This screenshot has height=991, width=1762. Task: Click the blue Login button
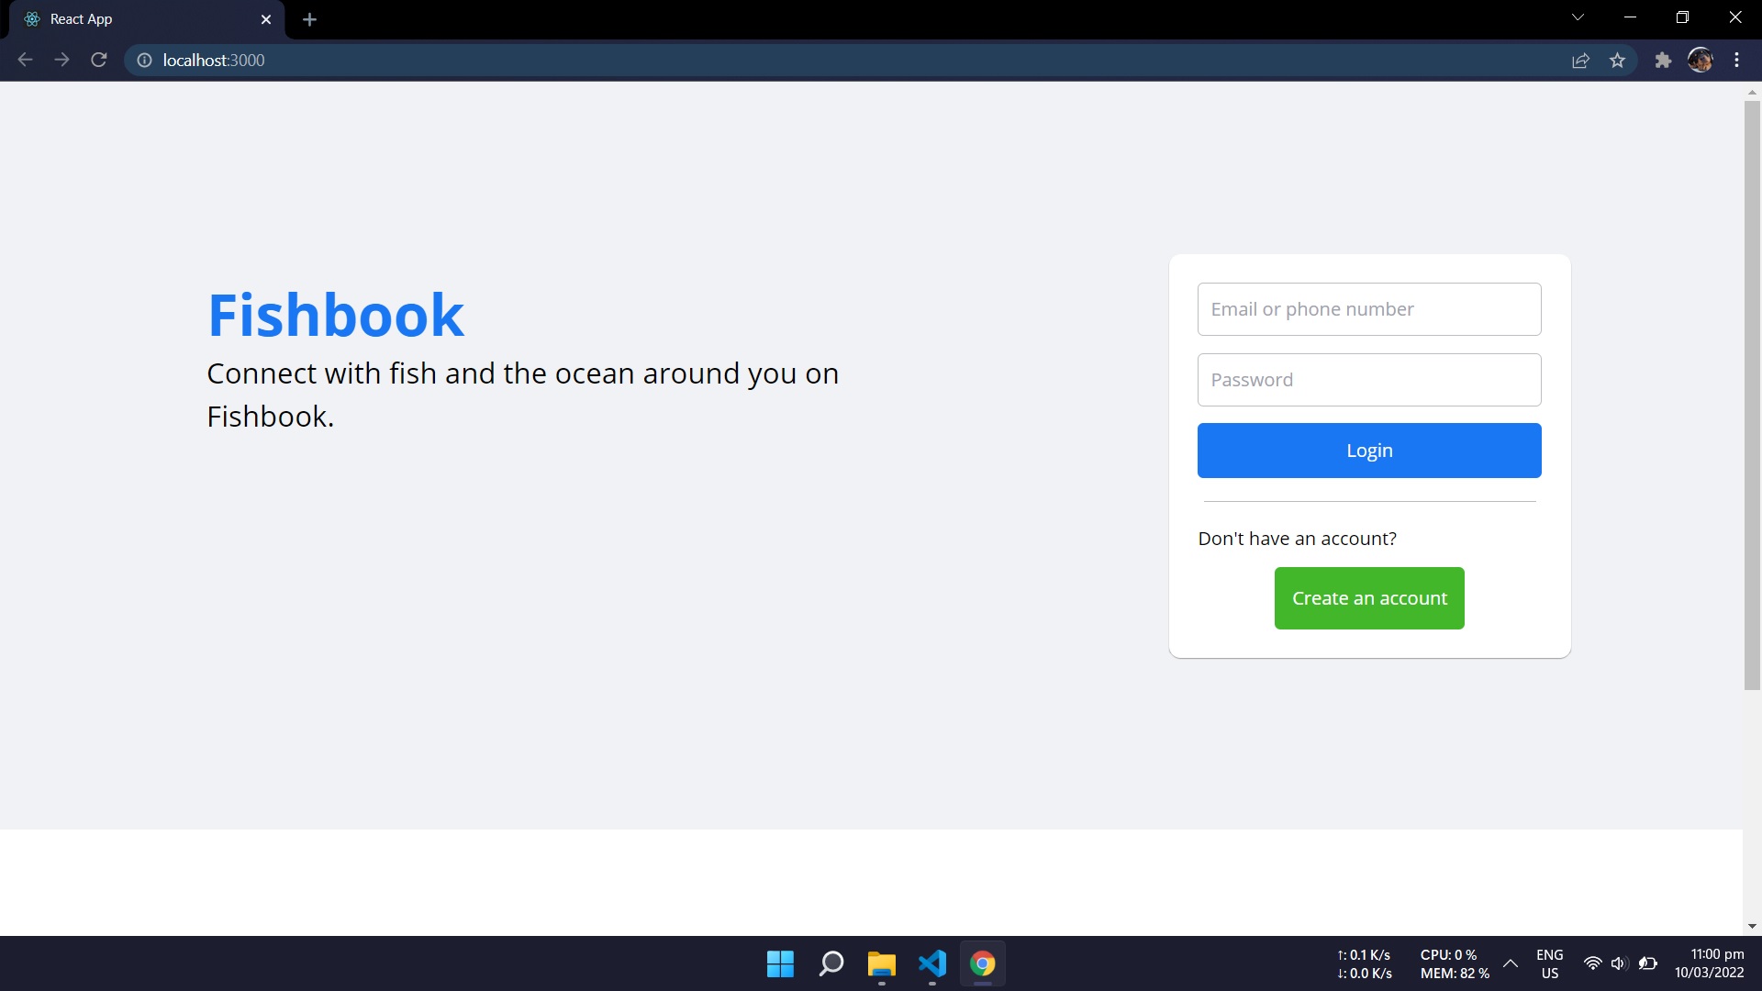[1368, 451]
